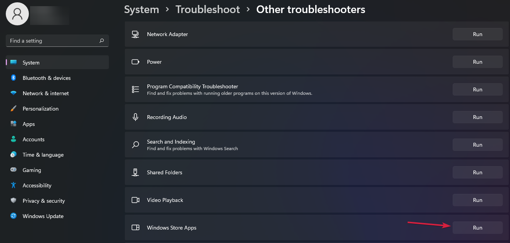Click the search magnifier icon
Image resolution: width=510 pixels, height=243 pixels.
point(102,41)
